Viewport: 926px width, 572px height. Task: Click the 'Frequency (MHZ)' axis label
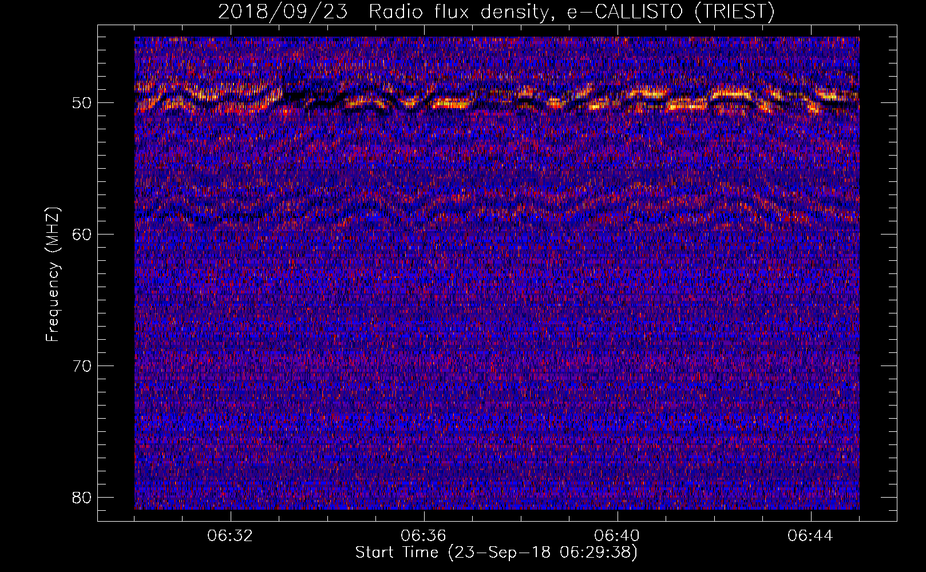coord(53,275)
